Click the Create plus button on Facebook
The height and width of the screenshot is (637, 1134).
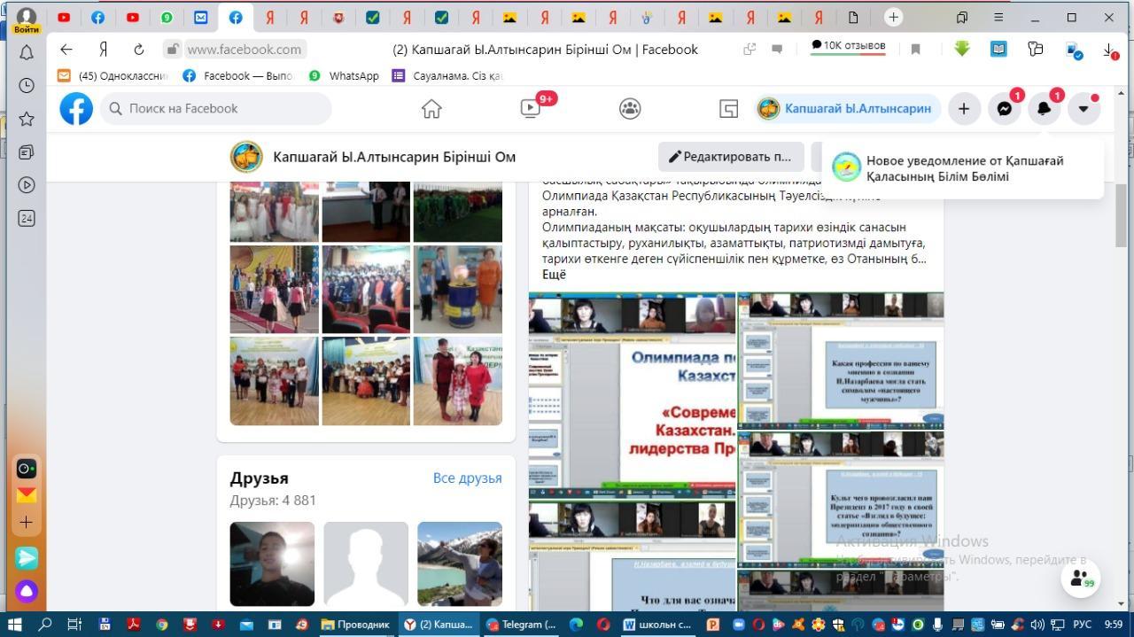(964, 108)
